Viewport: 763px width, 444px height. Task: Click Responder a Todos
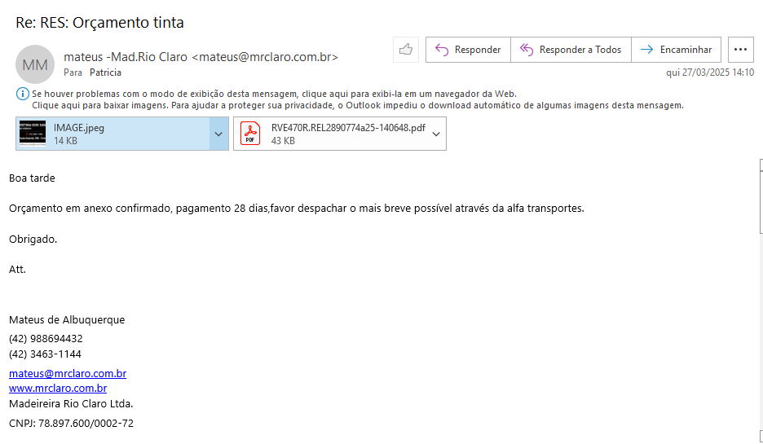click(x=571, y=50)
